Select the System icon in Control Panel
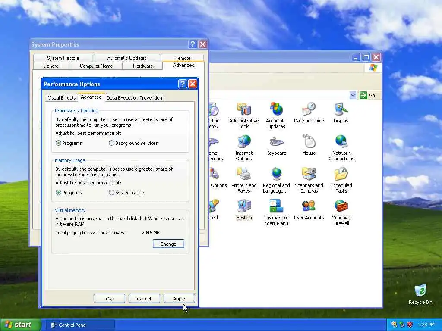442x331 pixels. pos(244,210)
